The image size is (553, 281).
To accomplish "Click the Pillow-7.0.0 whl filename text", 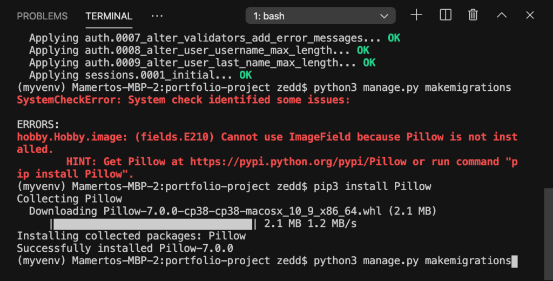I will (x=242, y=211).
